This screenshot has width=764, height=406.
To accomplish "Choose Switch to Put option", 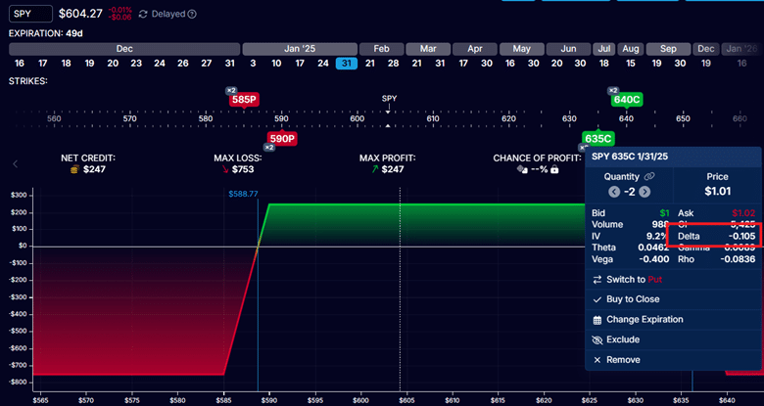I will point(673,280).
